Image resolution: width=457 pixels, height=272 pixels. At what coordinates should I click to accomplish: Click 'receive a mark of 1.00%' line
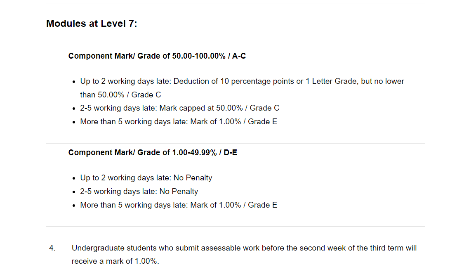(115, 261)
